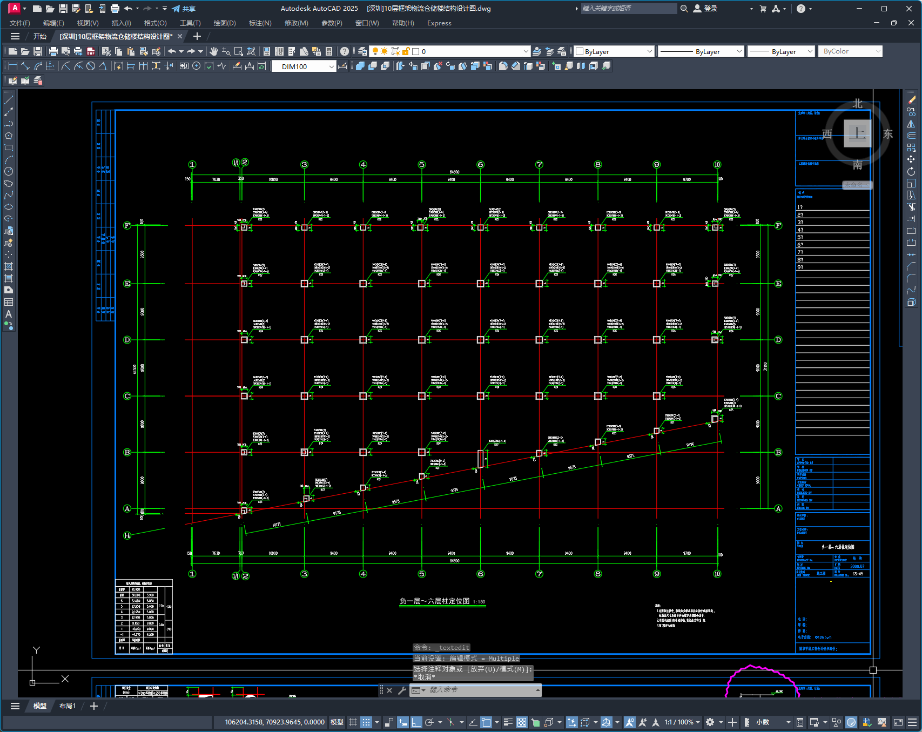
Task: Toggle Object Snap in status bar
Action: click(x=486, y=722)
